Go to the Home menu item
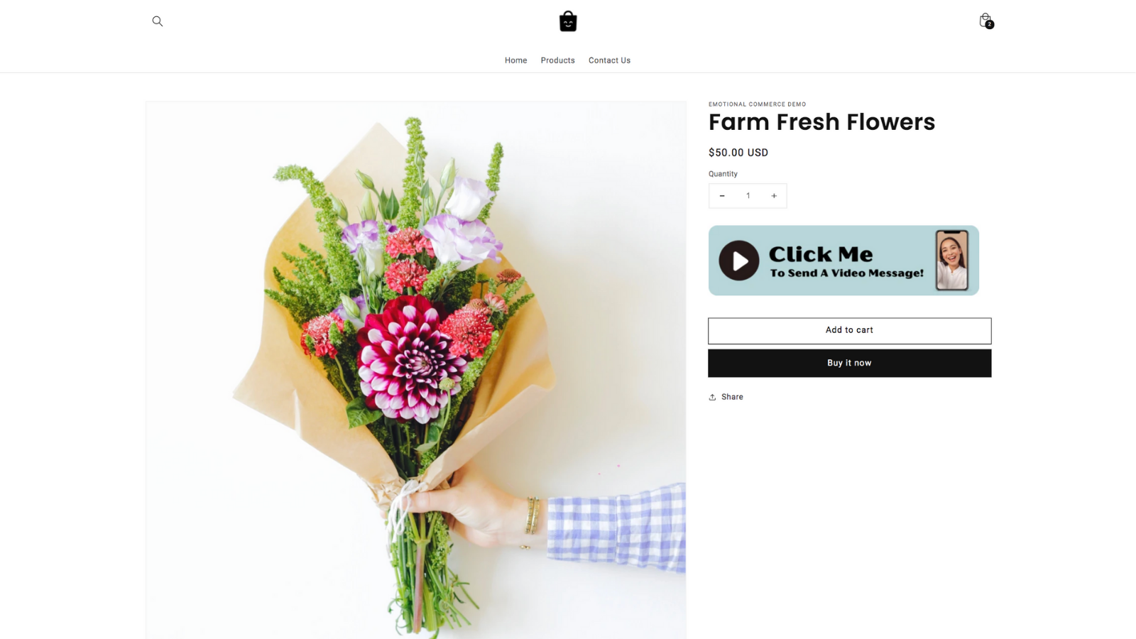Image resolution: width=1136 pixels, height=639 pixels. point(516,60)
